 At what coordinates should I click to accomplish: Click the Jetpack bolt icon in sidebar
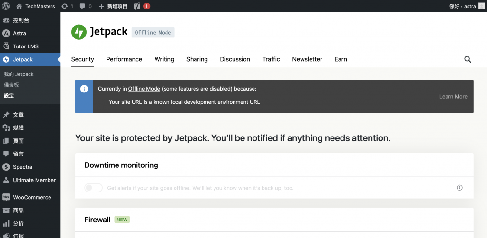[6, 59]
